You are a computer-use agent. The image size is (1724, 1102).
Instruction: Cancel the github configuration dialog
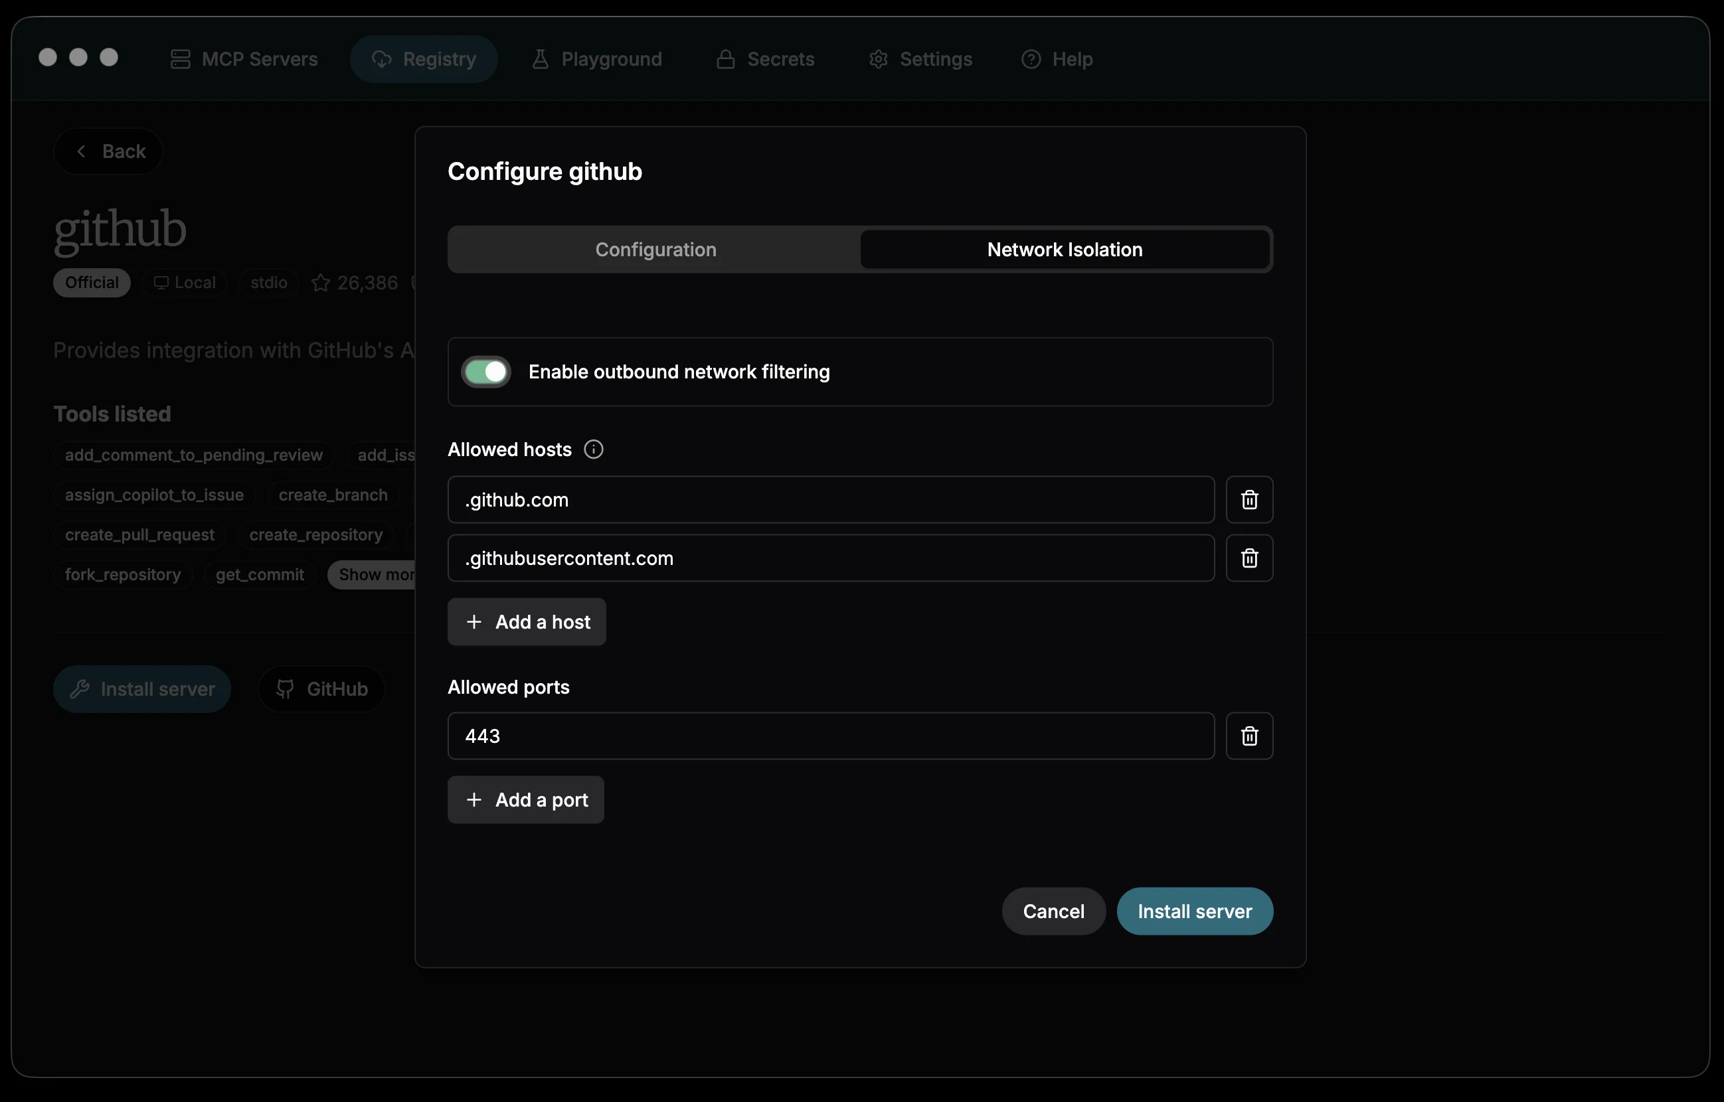[1053, 911]
